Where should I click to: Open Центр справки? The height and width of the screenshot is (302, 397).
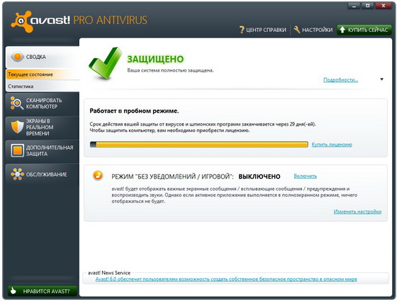tap(263, 30)
